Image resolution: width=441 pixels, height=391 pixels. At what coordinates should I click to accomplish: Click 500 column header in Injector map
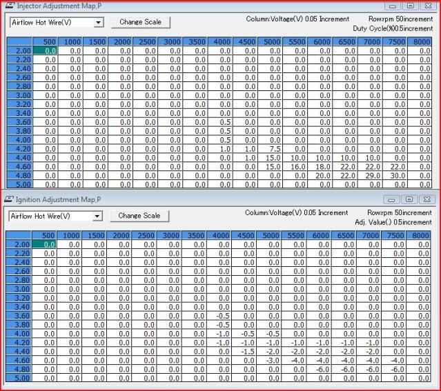tap(45, 41)
